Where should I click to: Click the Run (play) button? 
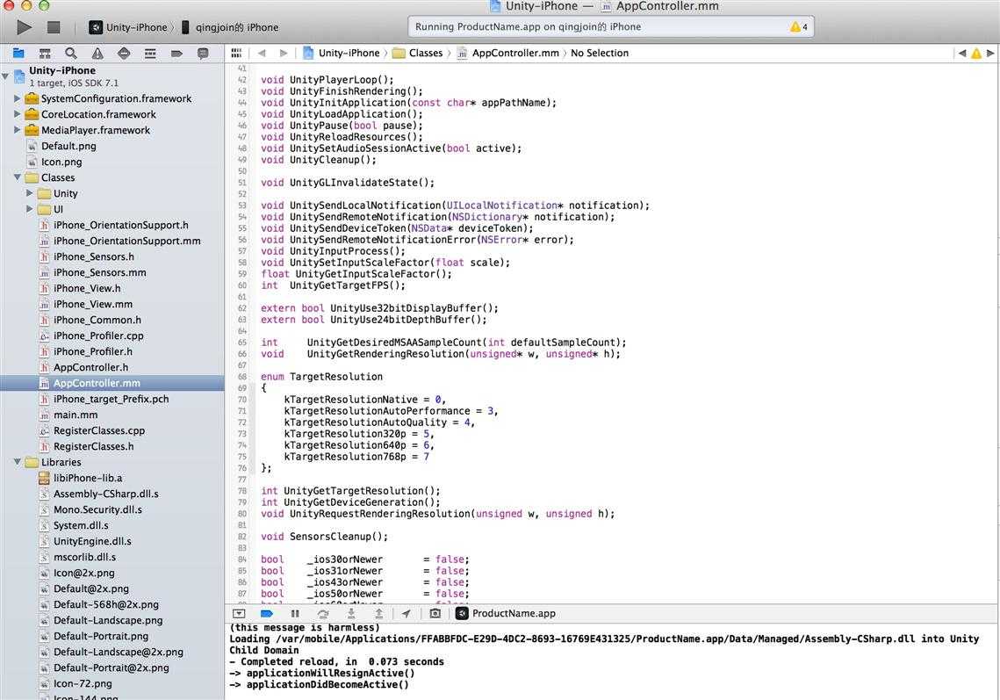click(x=25, y=27)
